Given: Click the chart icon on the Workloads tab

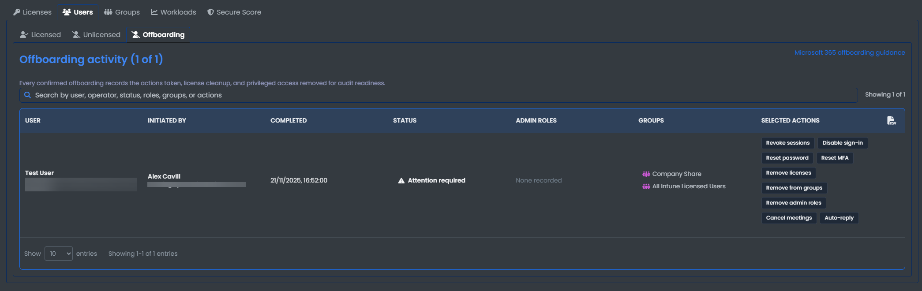Looking at the screenshot, I should pos(154,12).
